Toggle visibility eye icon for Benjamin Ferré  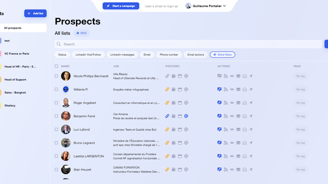coord(232,116)
